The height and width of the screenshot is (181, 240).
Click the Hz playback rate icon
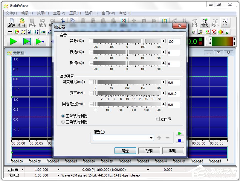point(227,32)
